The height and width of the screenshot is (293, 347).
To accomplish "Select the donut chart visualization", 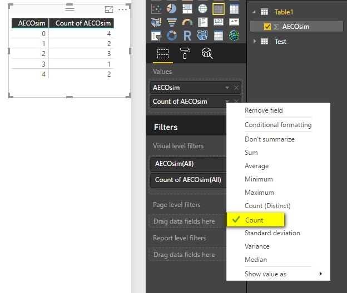I will click(x=172, y=36).
